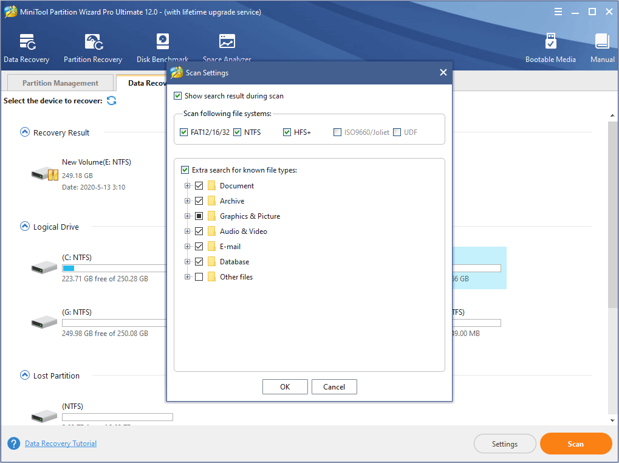Viewport: 619px width, 463px height.
Task: Click the Data Recovery Tutorial help icon
Action: pos(13,444)
